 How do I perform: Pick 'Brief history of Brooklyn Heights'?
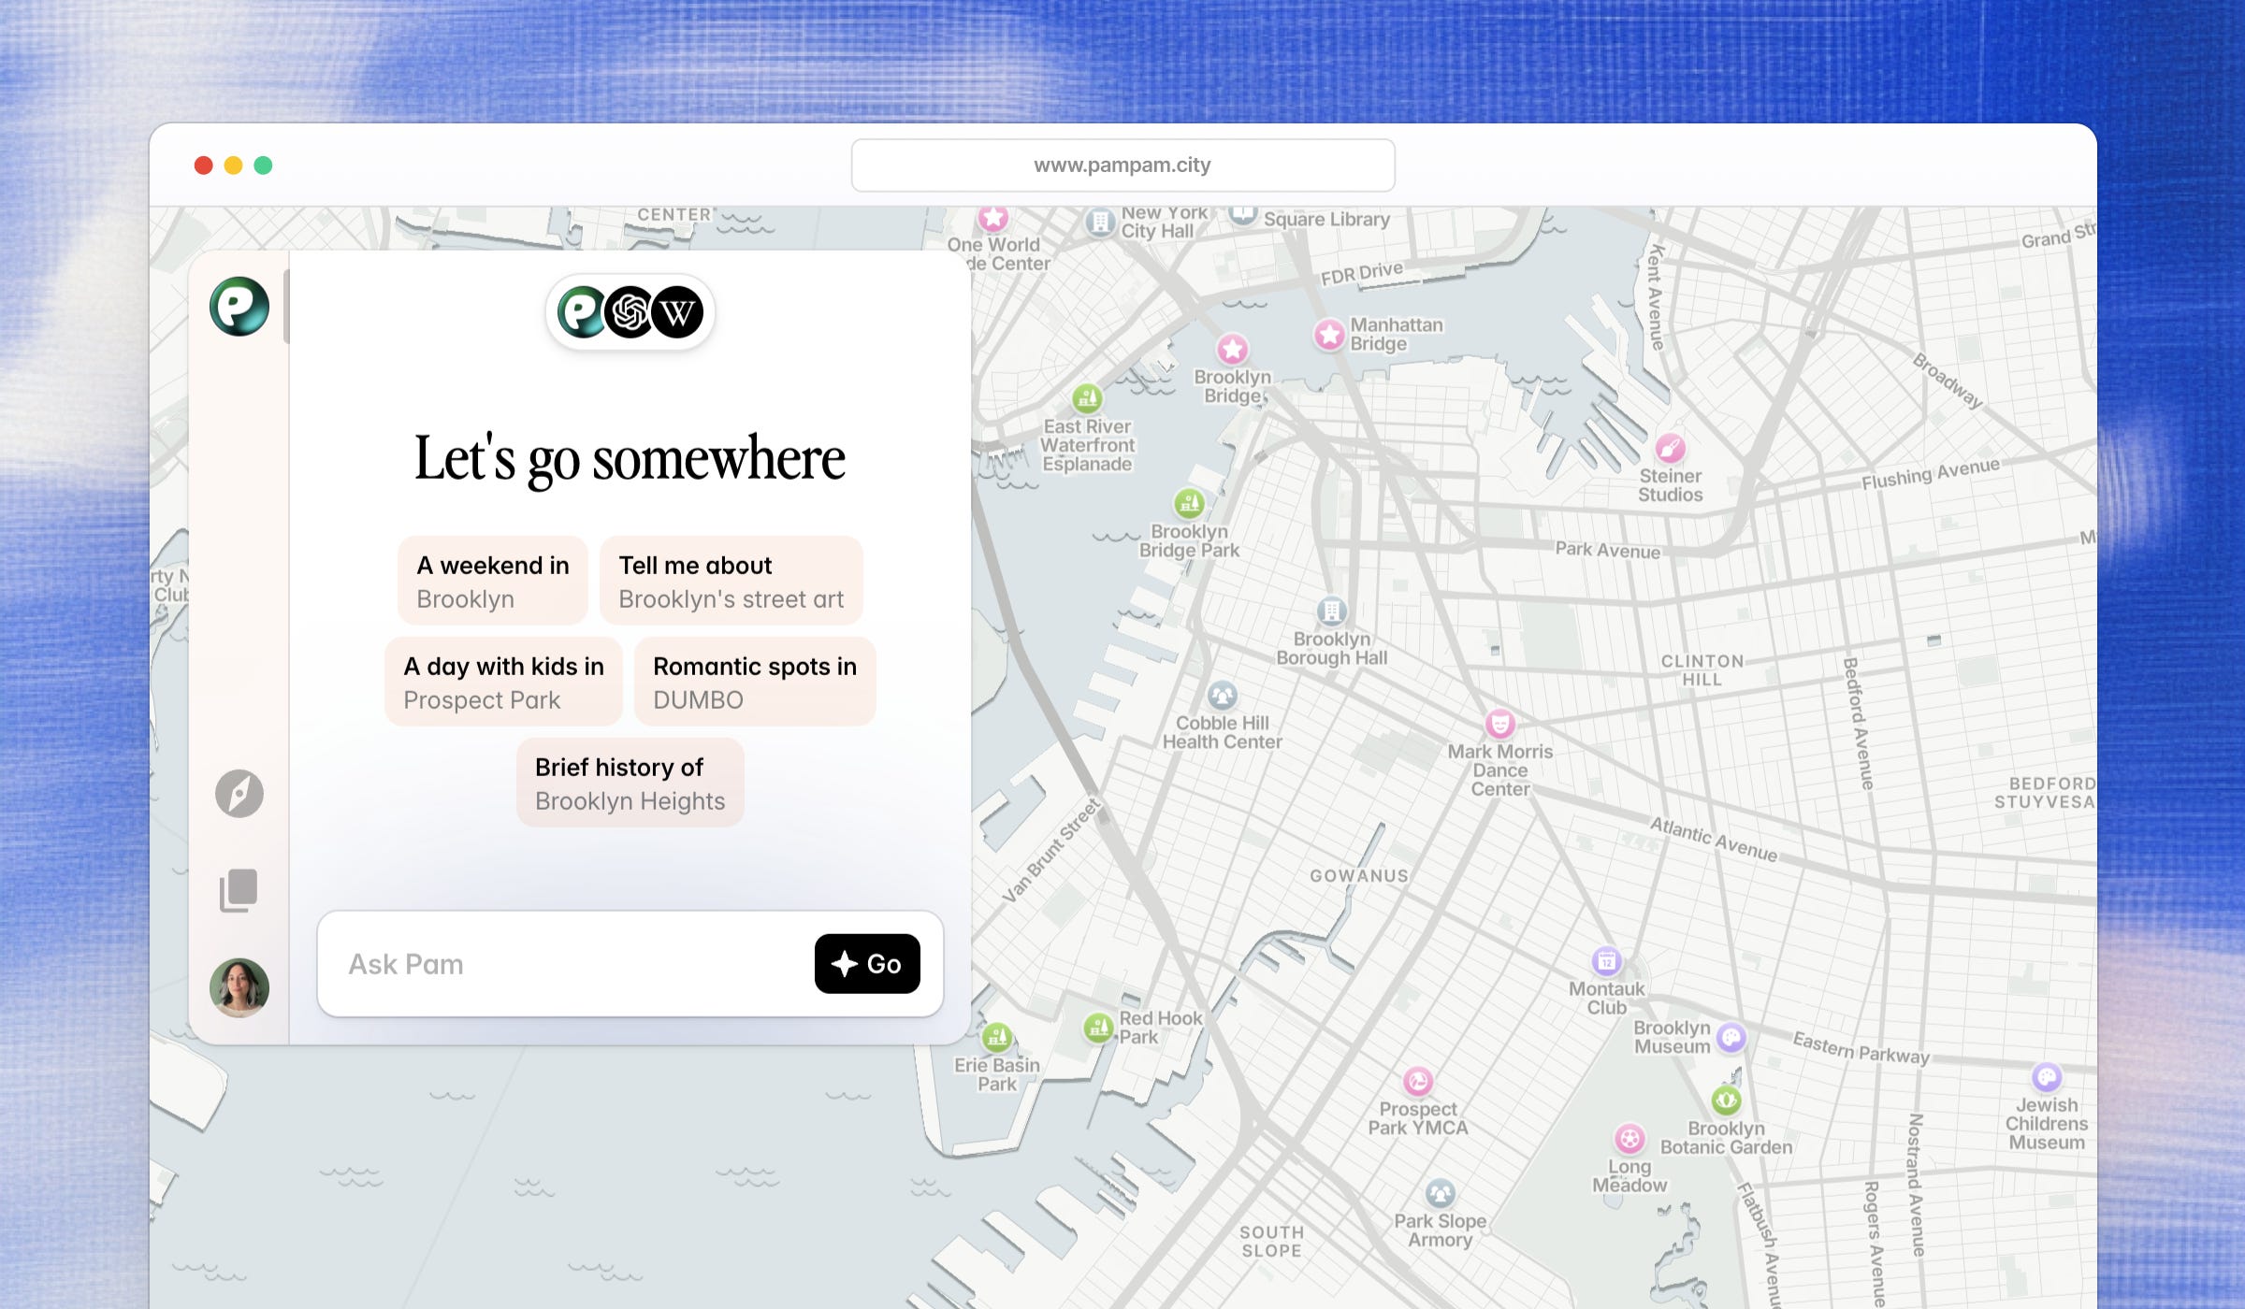pyautogui.click(x=630, y=783)
